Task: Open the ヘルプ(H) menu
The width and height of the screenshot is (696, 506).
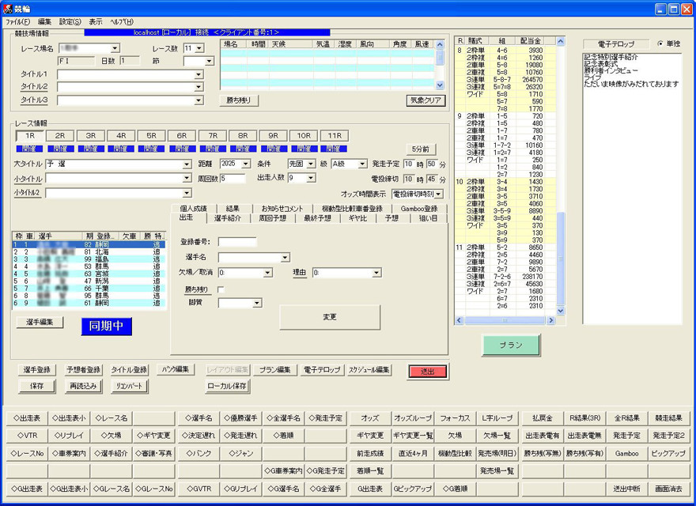Action: coord(122,22)
